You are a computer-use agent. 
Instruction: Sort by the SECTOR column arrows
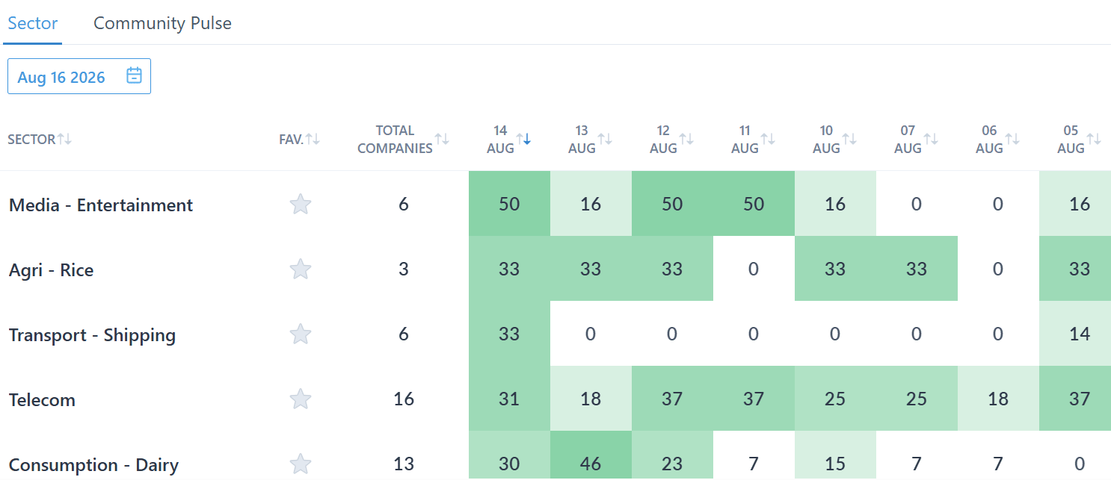[65, 139]
